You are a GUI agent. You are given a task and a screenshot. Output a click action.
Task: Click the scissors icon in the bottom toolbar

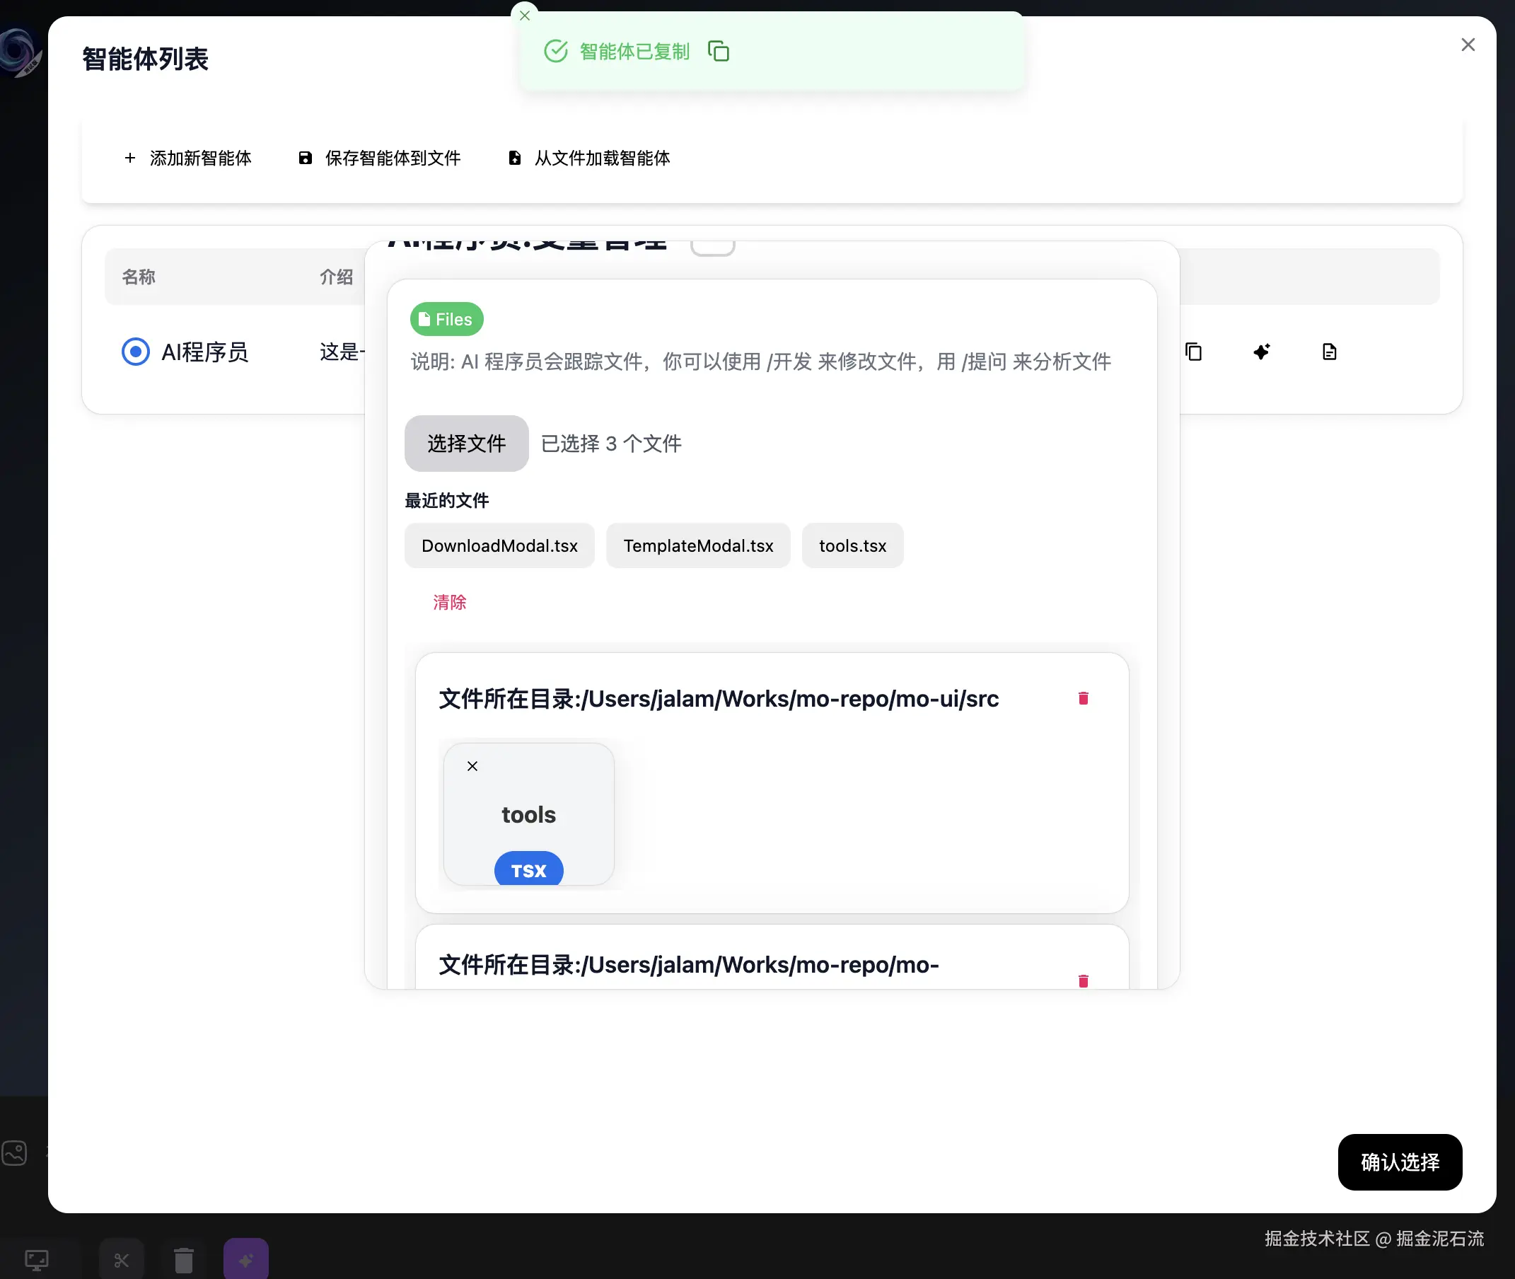(121, 1260)
